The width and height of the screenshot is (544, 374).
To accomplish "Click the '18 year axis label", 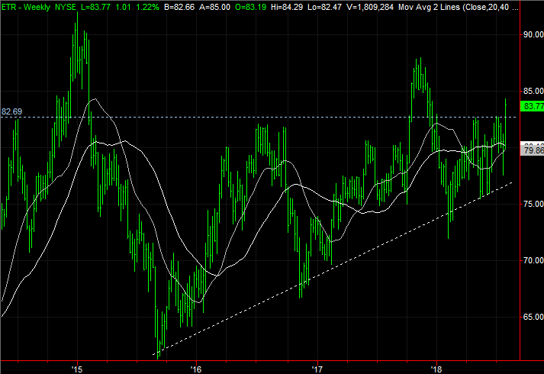I will click(436, 369).
